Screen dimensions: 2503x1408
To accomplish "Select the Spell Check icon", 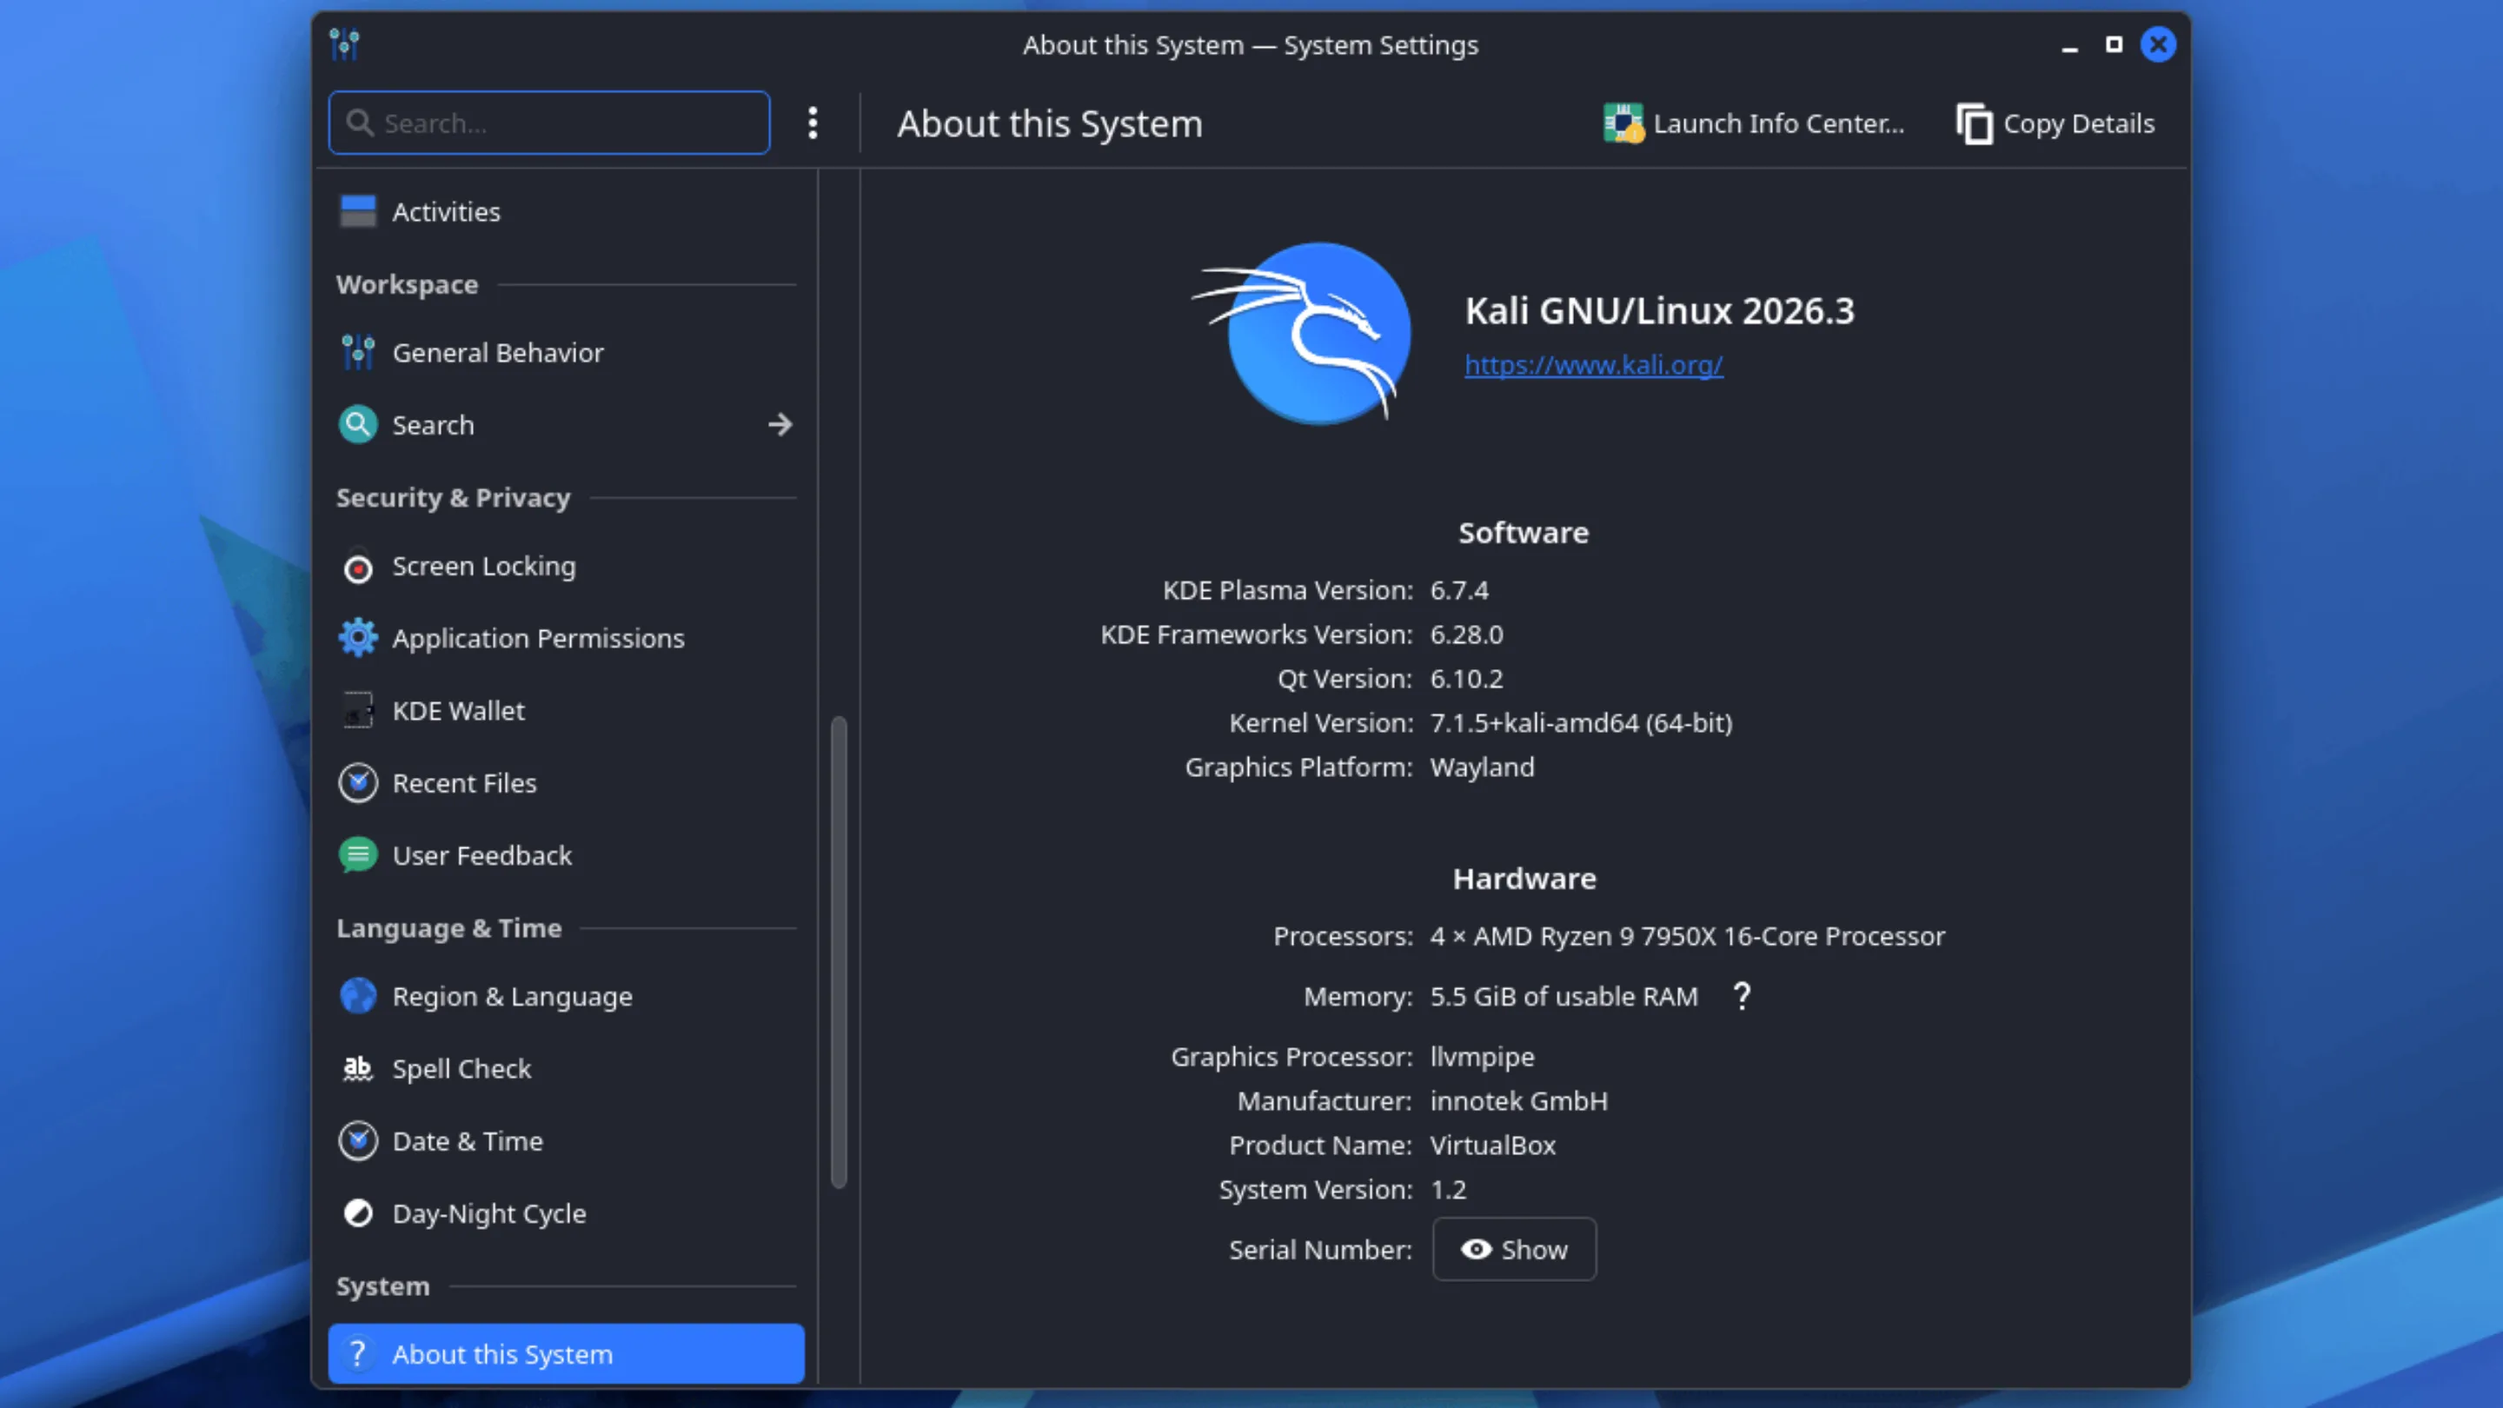I will (x=357, y=1069).
